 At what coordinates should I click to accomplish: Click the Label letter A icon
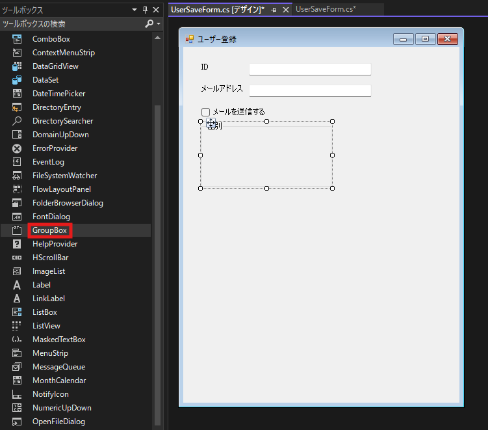17,285
